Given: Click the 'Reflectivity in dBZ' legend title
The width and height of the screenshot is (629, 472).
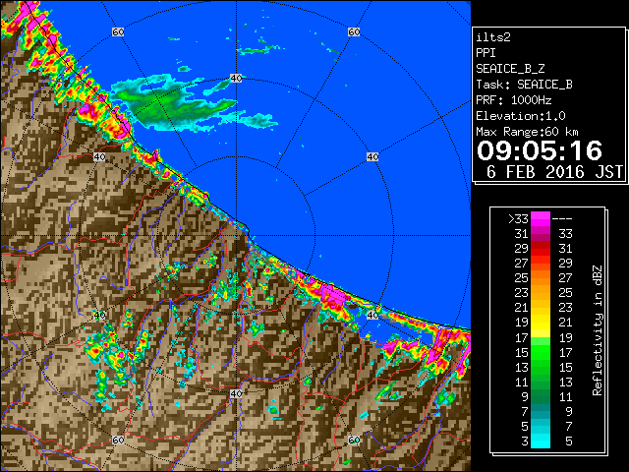Looking at the screenshot, I should point(598,330).
